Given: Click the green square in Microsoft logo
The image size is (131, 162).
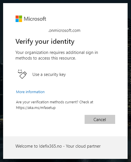Looking at the screenshot, I should click(x=20, y=17).
